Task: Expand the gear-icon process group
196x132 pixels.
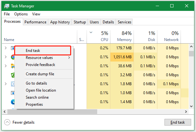Action: (5, 84)
